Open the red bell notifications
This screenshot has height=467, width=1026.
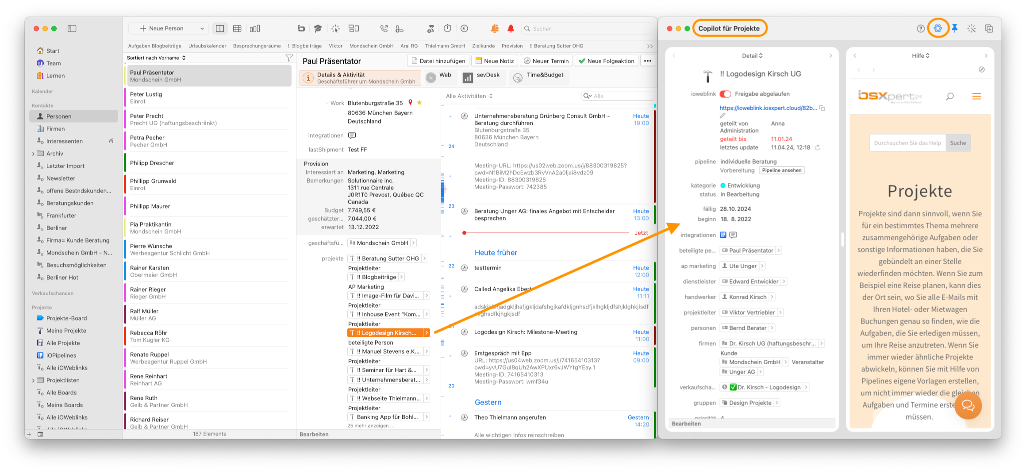[x=511, y=28]
